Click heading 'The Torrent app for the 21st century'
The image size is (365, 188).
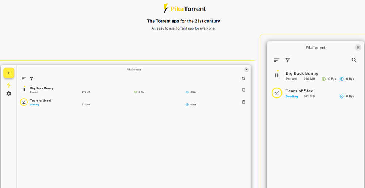pos(184,21)
